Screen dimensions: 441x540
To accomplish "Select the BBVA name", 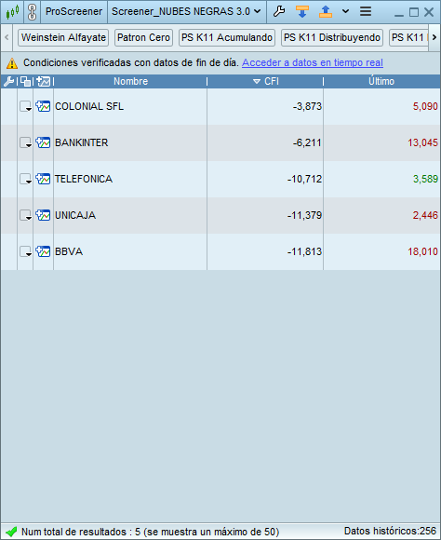I will point(69,251).
